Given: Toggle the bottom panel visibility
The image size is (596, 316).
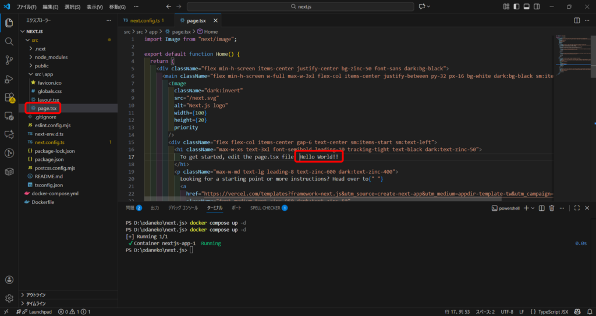Looking at the screenshot, I should pos(526,6).
